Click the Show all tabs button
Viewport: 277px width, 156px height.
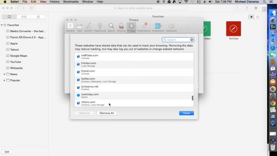point(246,8)
